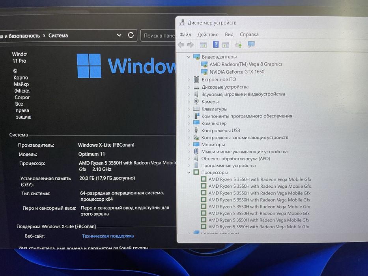Click the Программные устройства icon
This screenshot has height=276, width=368.
[x=196, y=166]
